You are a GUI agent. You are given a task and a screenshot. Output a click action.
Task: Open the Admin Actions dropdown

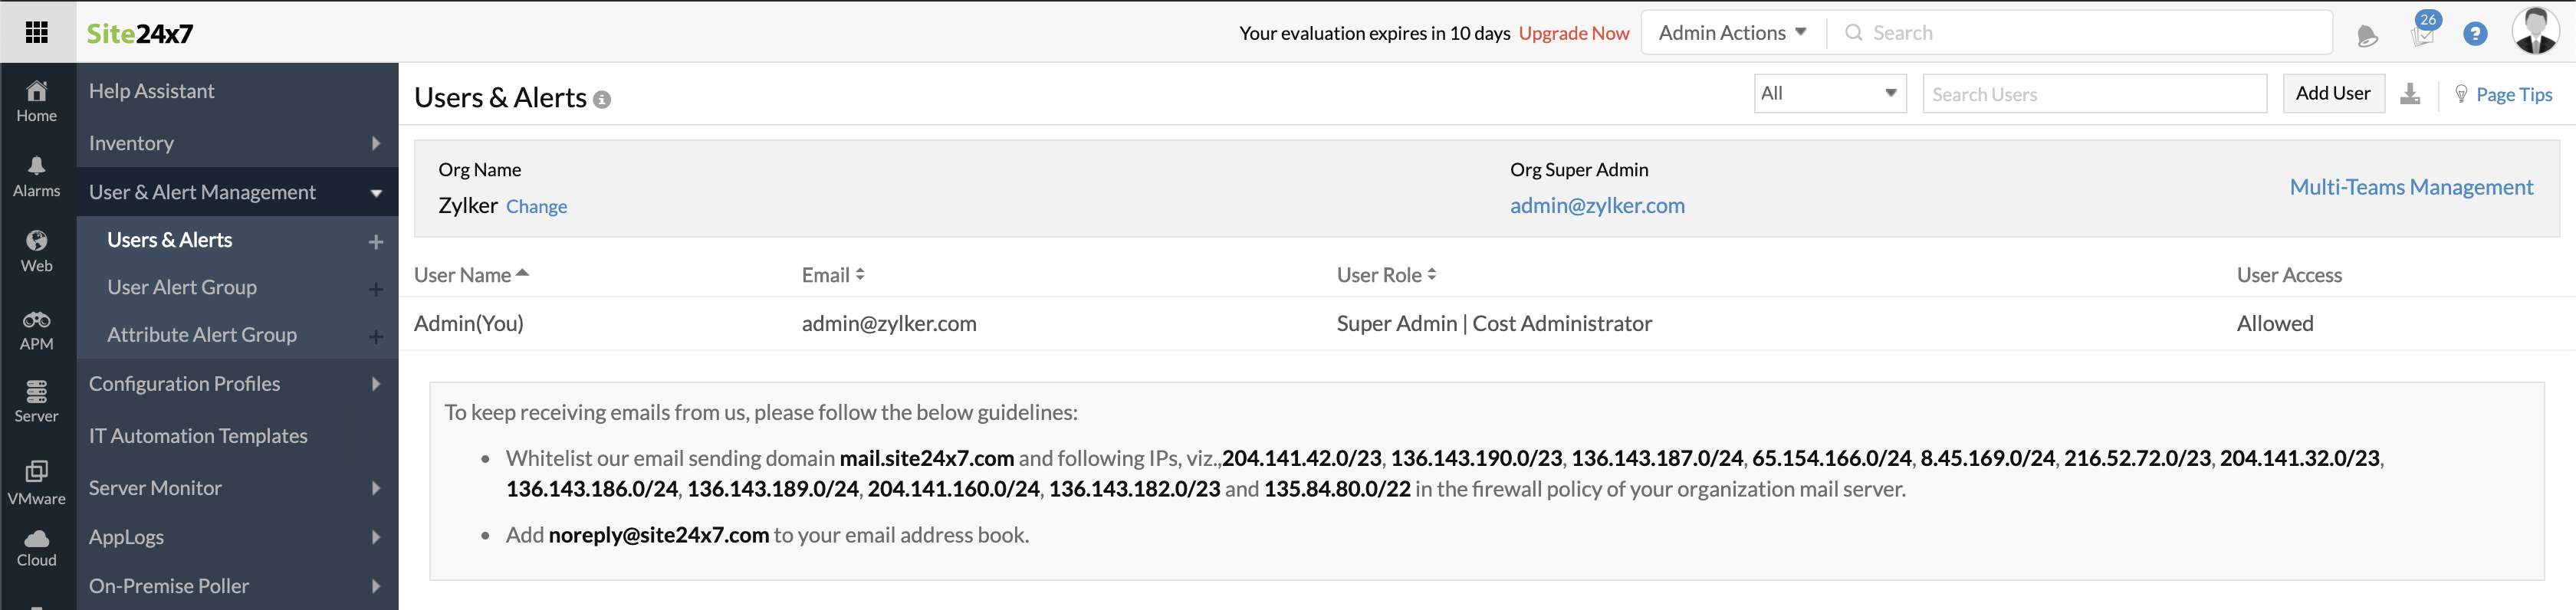(1732, 33)
